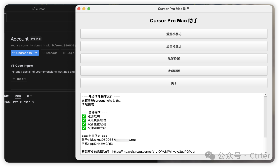Click the Pro Trial badge
Screen dimensions: 279x167
click(36, 39)
